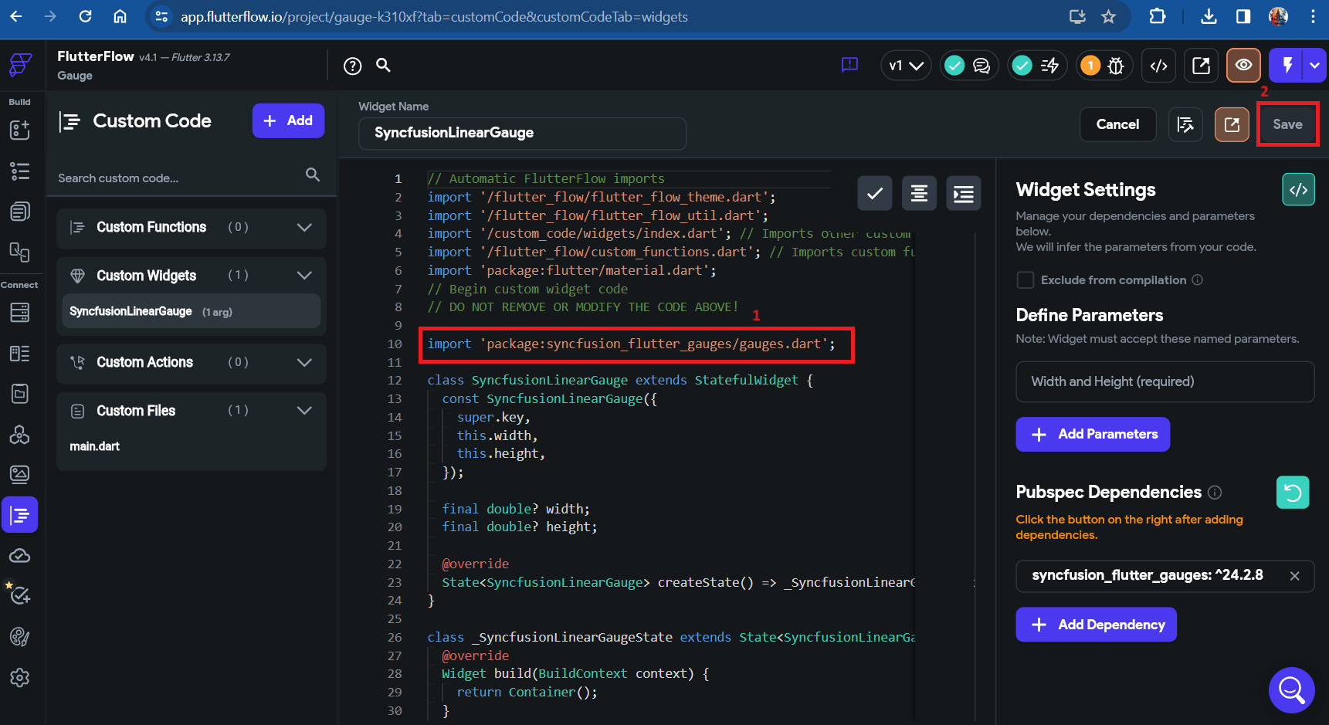Open the API Calls sidebar icon
Screen dimensions: 1329x725
[x=19, y=435]
